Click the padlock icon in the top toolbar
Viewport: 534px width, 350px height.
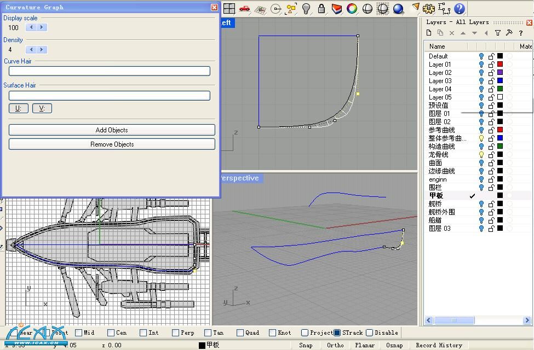pyautogui.click(x=321, y=8)
